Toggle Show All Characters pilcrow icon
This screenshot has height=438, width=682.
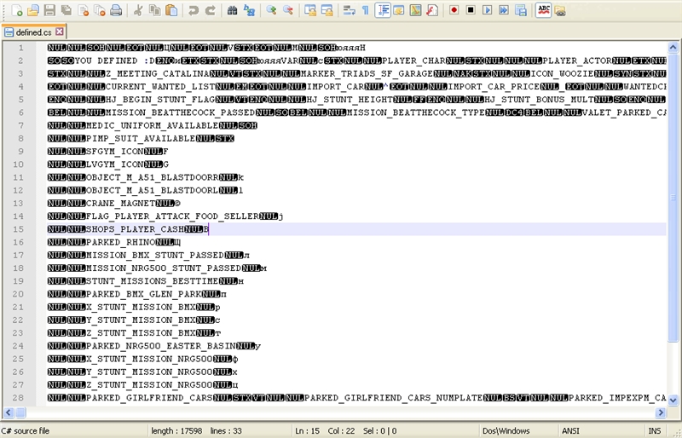point(366,10)
